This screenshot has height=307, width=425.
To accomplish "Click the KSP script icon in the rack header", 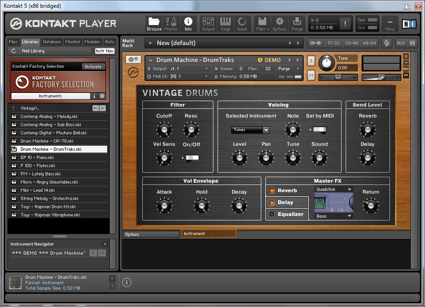I will [387, 43].
